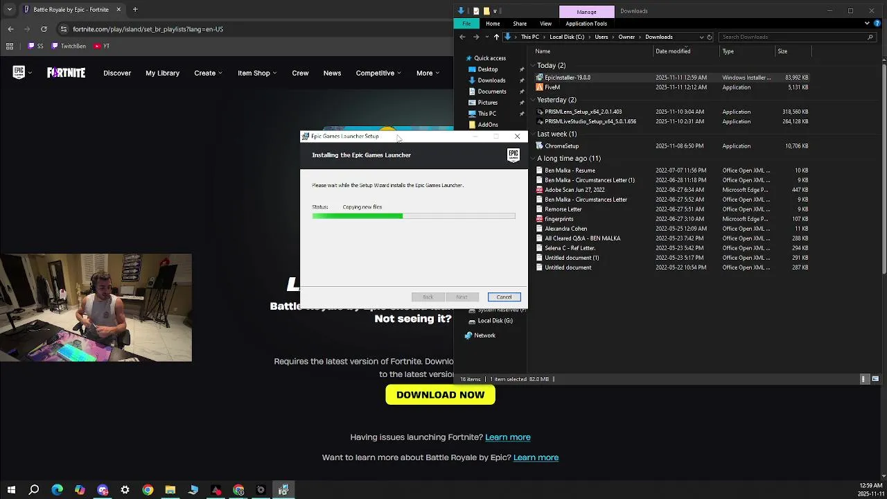Click the yellow DOWNLOAD NOW button
This screenshot has width=887, height=499.
point(440,394)
